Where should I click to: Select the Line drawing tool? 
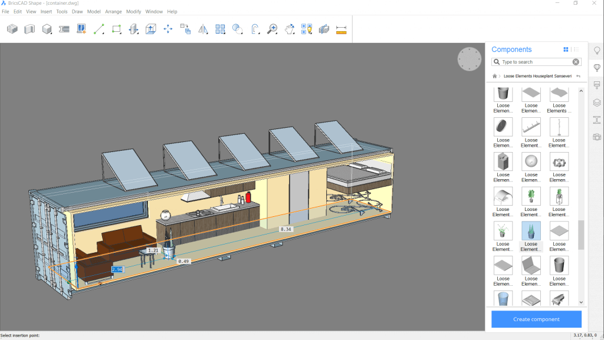click(x=99, y=28)
